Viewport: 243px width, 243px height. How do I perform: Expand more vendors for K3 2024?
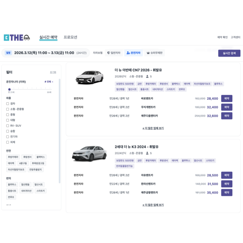point(153,205)
